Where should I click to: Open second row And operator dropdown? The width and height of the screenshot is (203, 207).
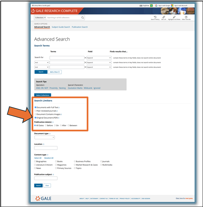pyautogui.click(x=42, y=62)
